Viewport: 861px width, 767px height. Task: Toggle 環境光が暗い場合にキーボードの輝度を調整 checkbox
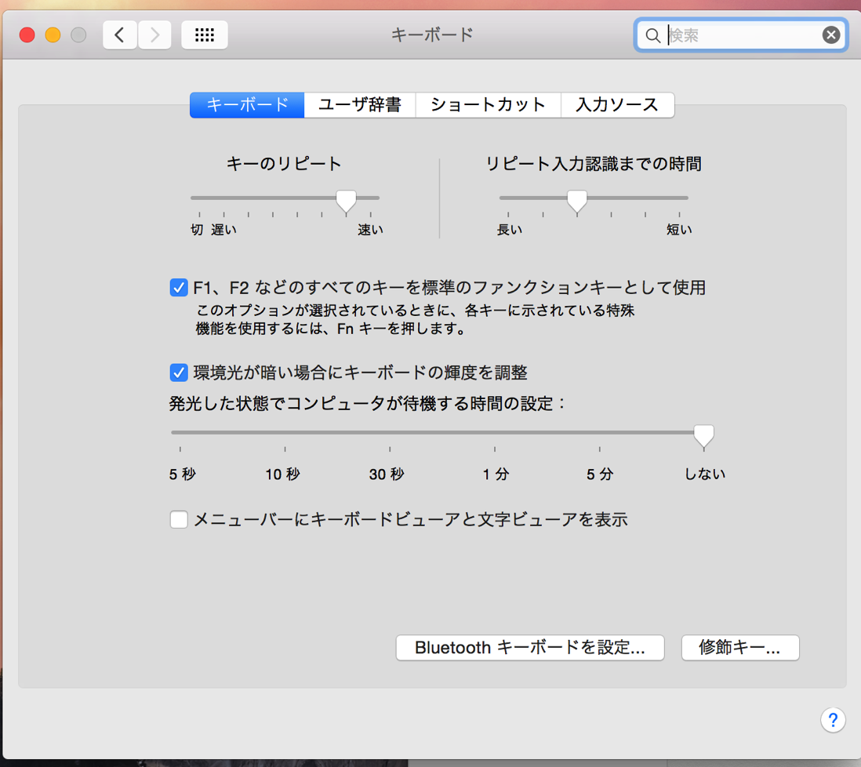[179, 373]
